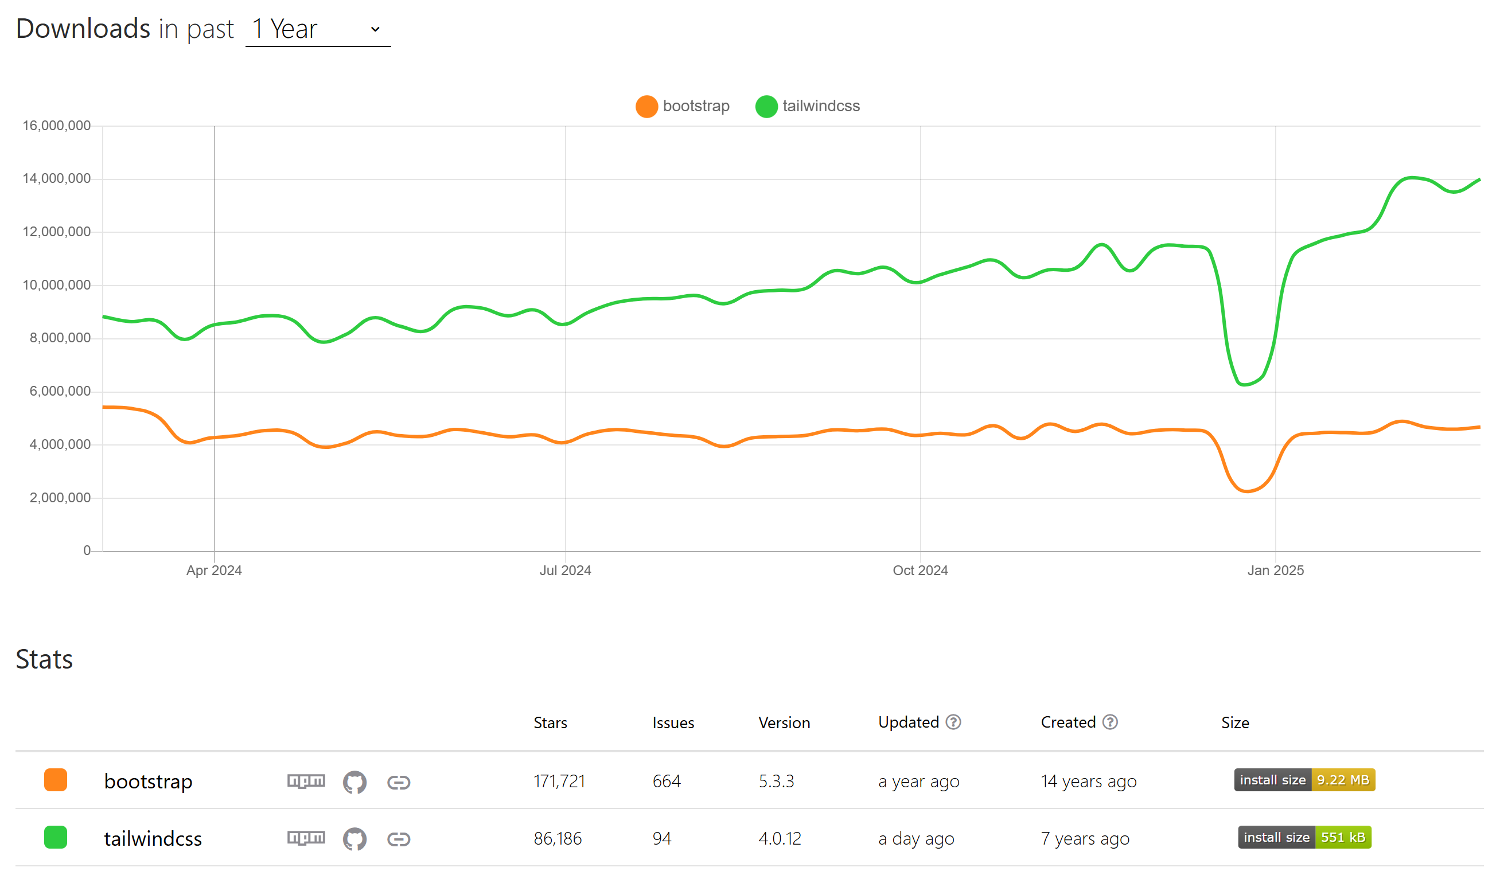
Task: Click the help icon next to Updated
Action: (953, 722)
